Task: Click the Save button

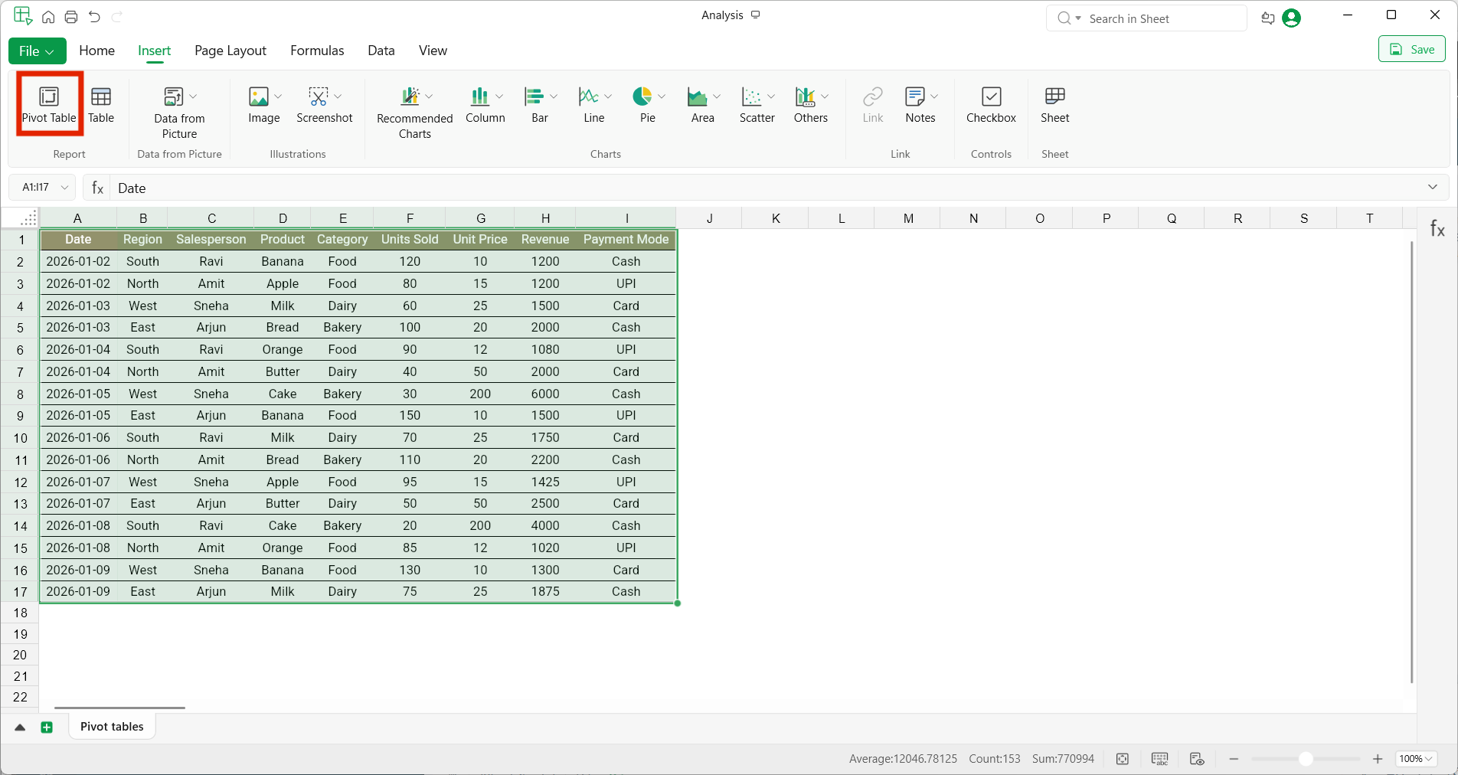Action: point(1412,50)
